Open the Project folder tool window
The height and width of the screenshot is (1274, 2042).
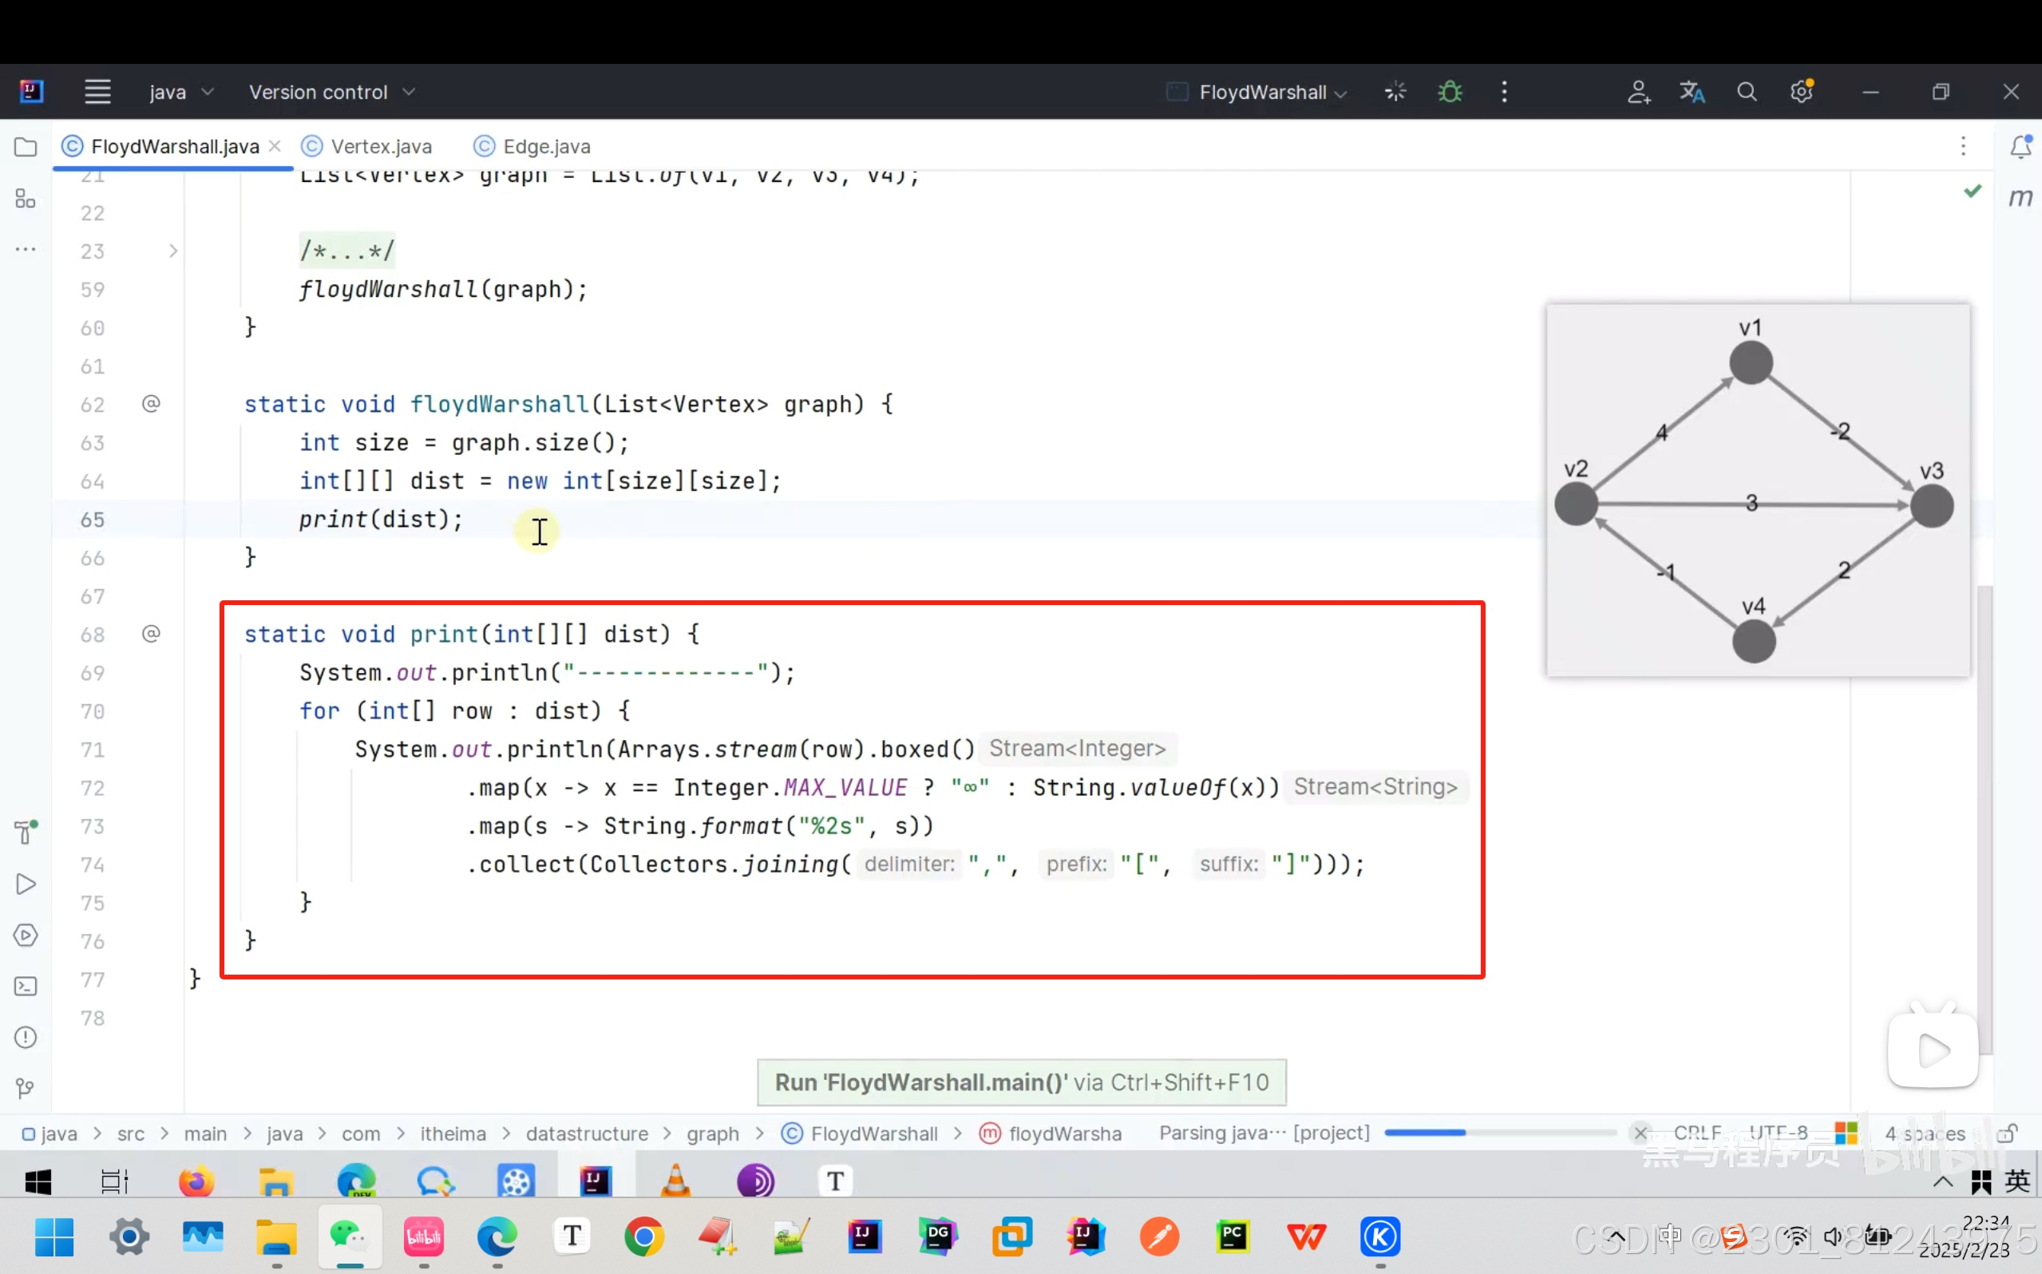coord(26,147)
